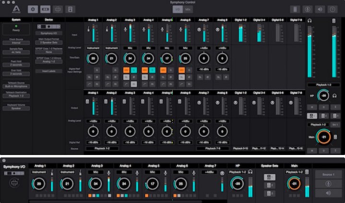Toggle 48V phantom power on Analog 5

coord(163,70)
